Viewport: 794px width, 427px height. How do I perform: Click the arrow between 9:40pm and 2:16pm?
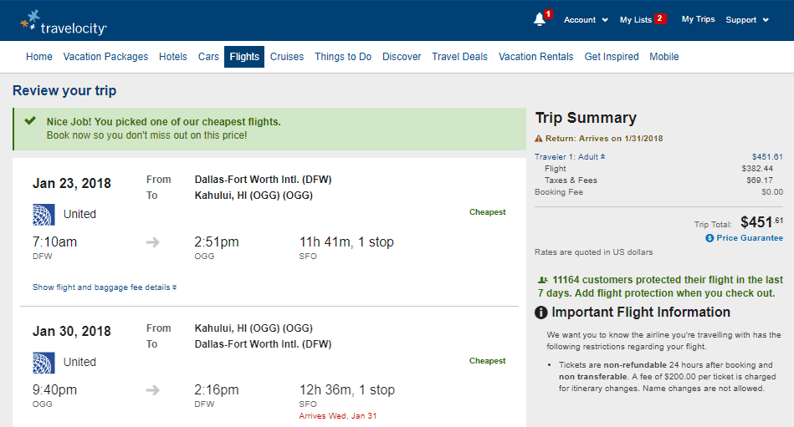[152, 390]
